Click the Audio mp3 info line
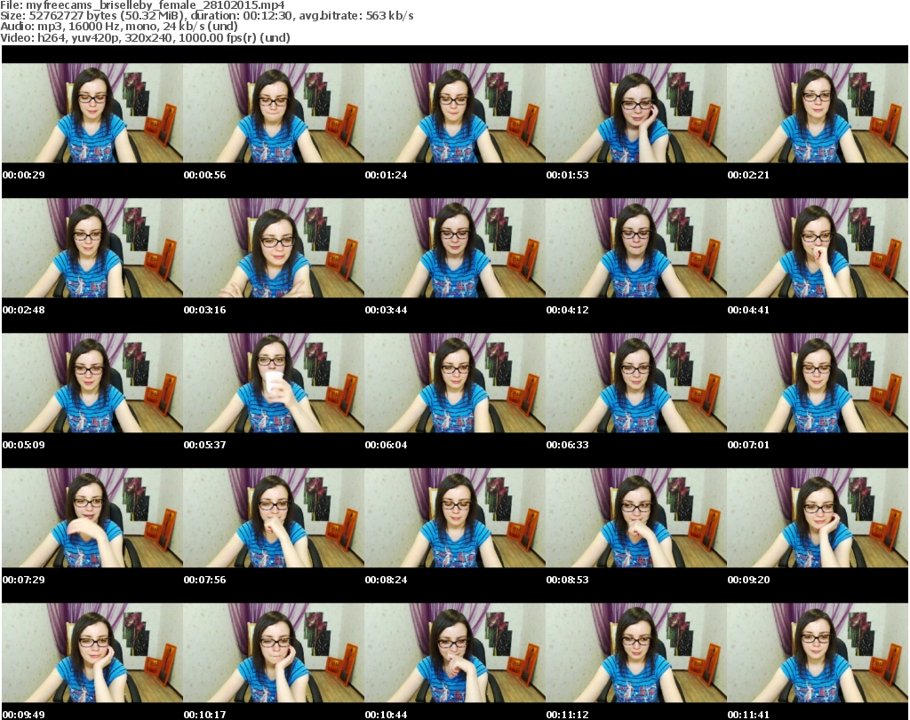Viewport: 910px width, 720px height. coord(119,27)
